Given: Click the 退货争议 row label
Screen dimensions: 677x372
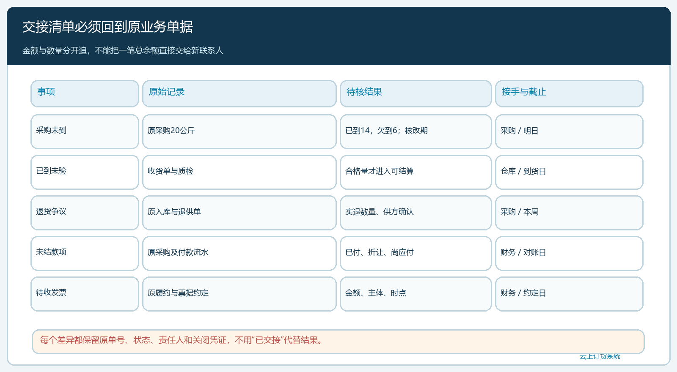Looking at the screenshot, I should (x=85, y=213).
